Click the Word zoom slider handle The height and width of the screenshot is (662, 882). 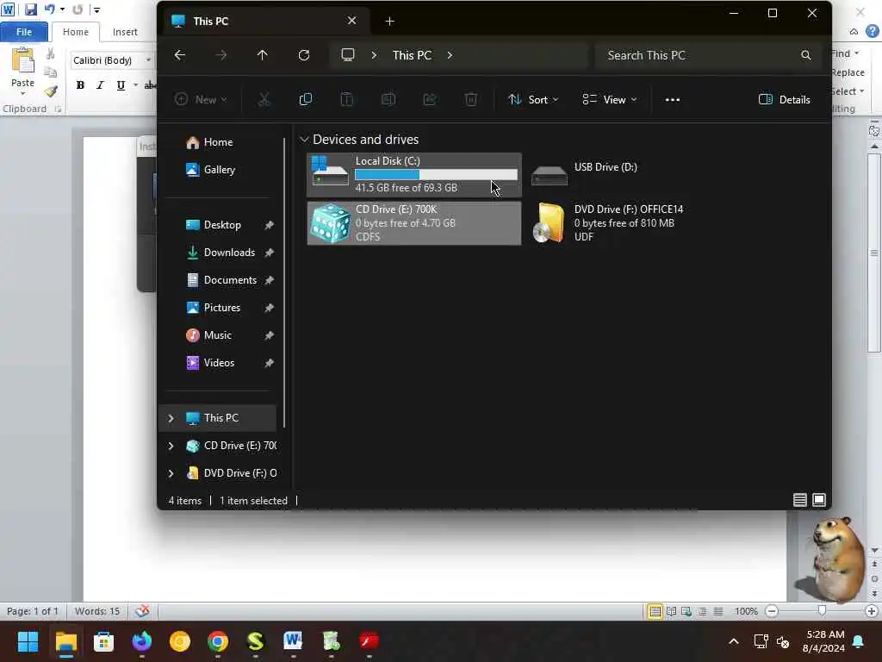click(x=822, y=611)
